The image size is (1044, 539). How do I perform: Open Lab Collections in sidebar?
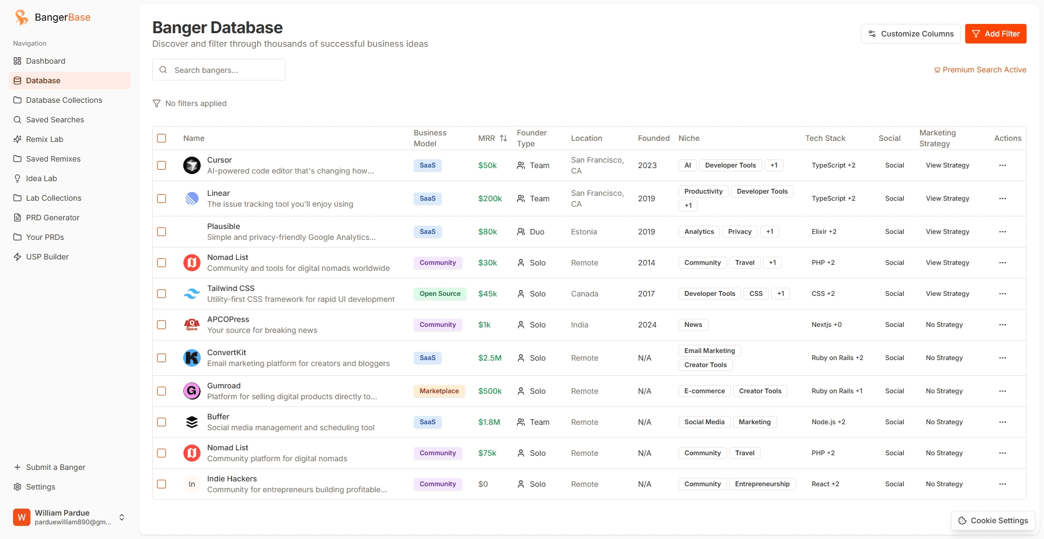pyautogui.click(x=70, y=198)
